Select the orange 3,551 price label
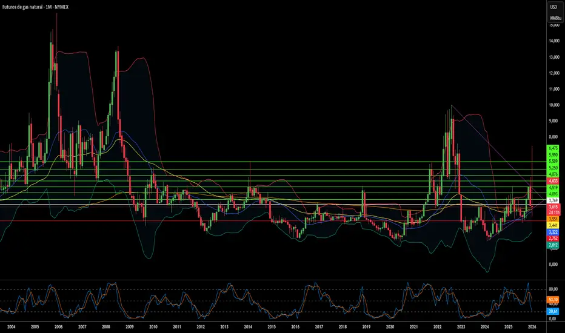Screen dimensions: 565x333 (x=553, y=219)
